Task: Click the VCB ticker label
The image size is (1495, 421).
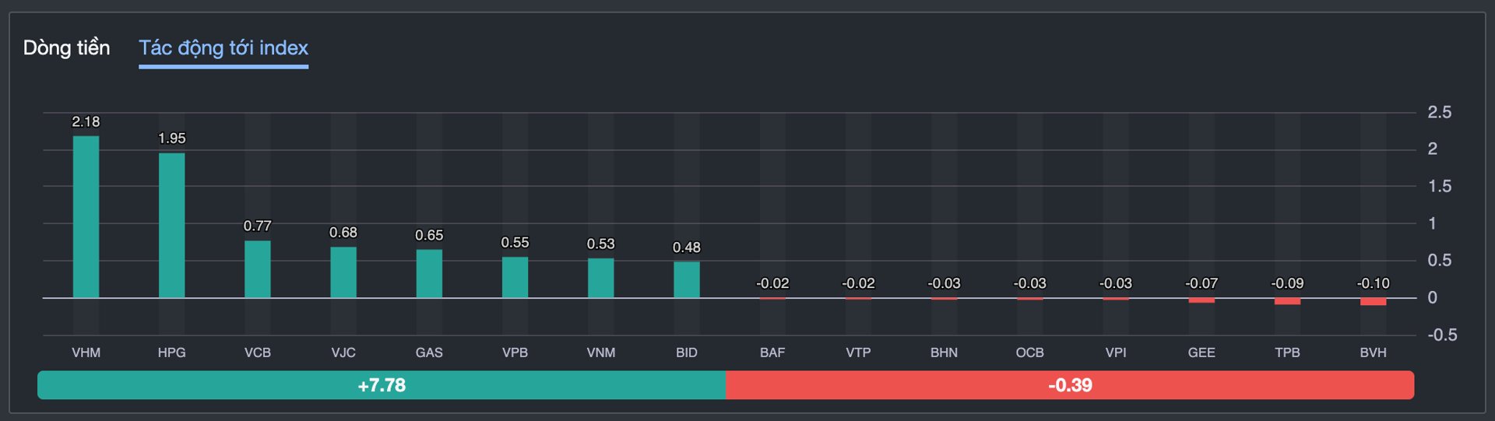Action: click(258, 353)
